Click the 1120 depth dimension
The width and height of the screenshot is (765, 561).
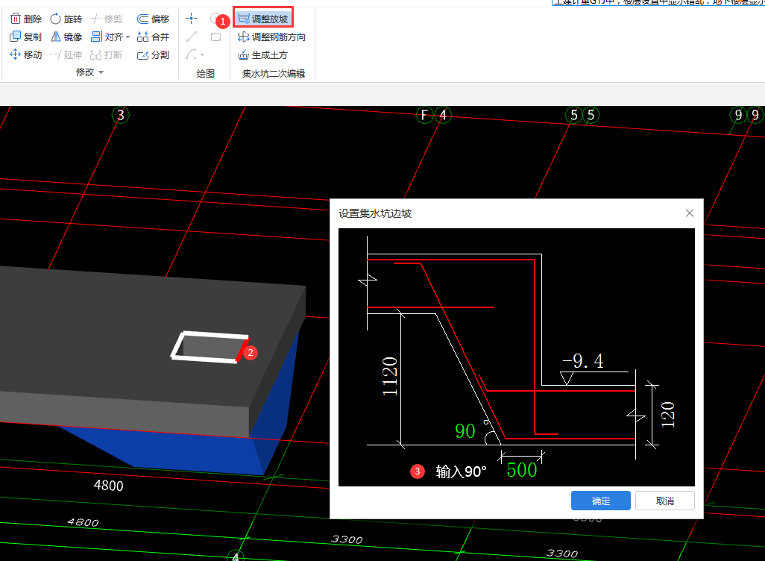tap(389, 376)
